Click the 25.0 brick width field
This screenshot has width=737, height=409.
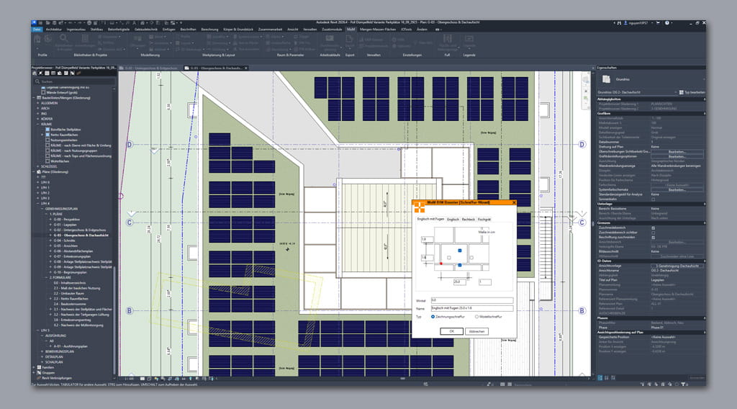pos(459,282)
